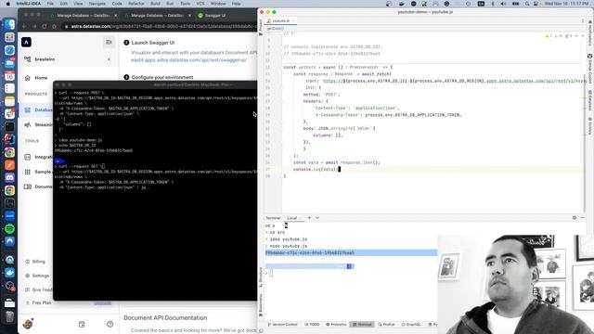This screenshot has width=594, height=334.
Task: Click the browser forward arrow
Action: tap(34, 26)
